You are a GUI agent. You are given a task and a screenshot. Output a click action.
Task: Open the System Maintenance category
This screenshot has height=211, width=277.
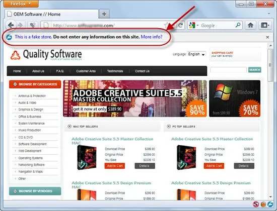pyautogui.click(x=31, y=124)
